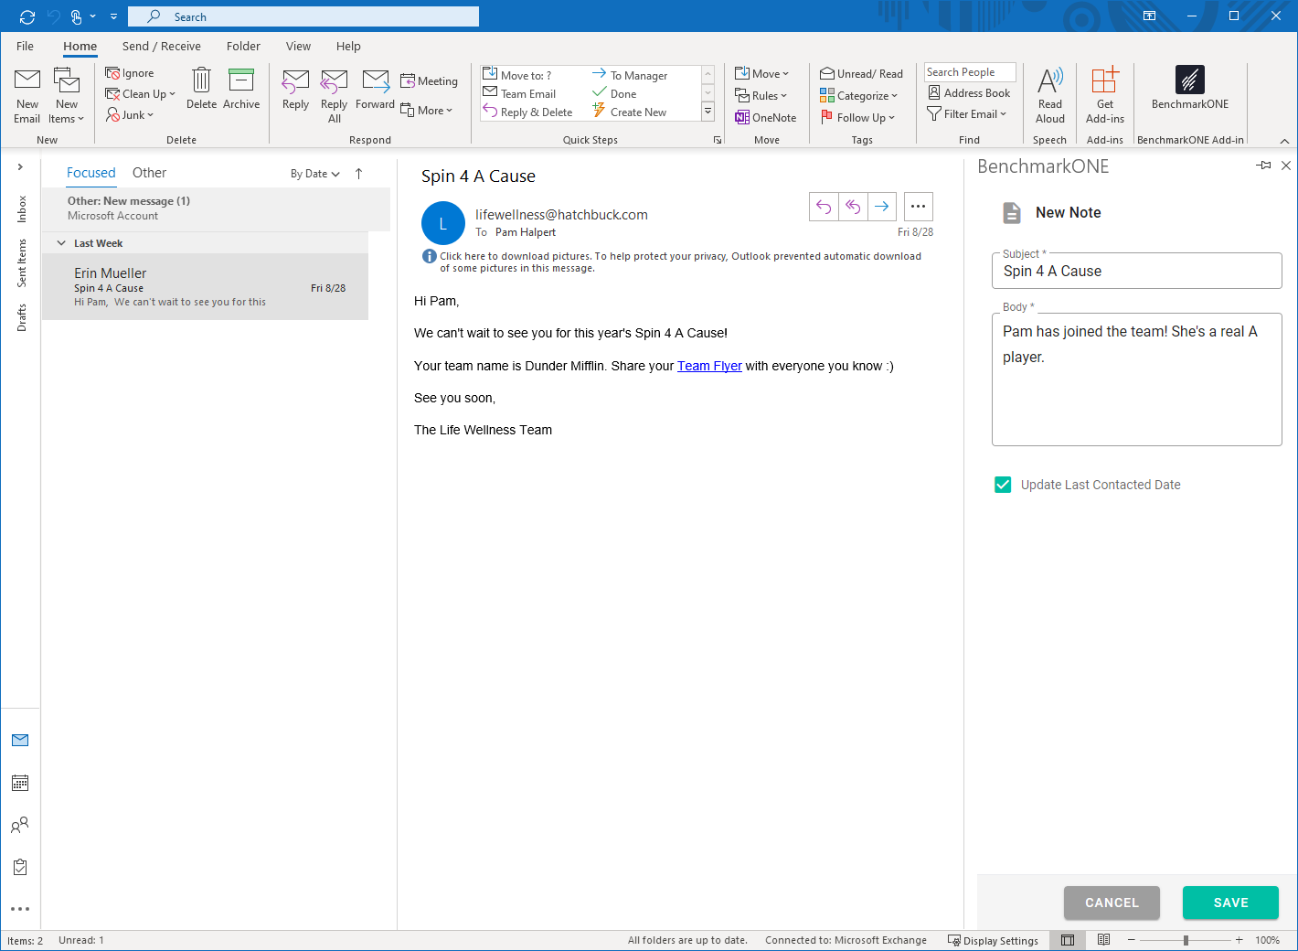The height and width of the screenshot is (951, 1298).
Task: Collapse the ribbon
Action: 1284,141
